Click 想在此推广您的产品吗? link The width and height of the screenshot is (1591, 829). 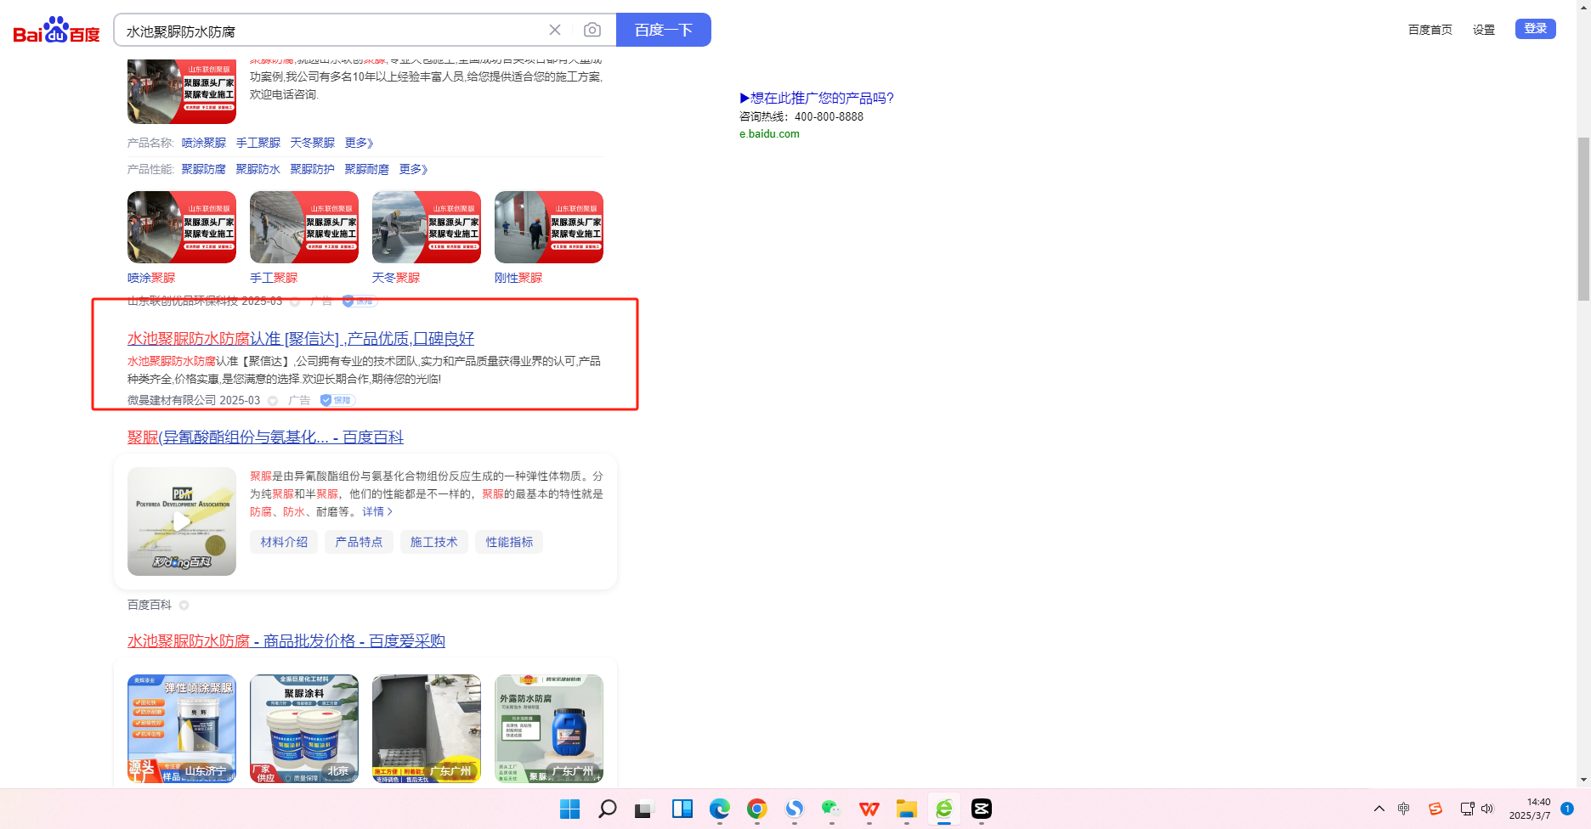click(817, 98)
